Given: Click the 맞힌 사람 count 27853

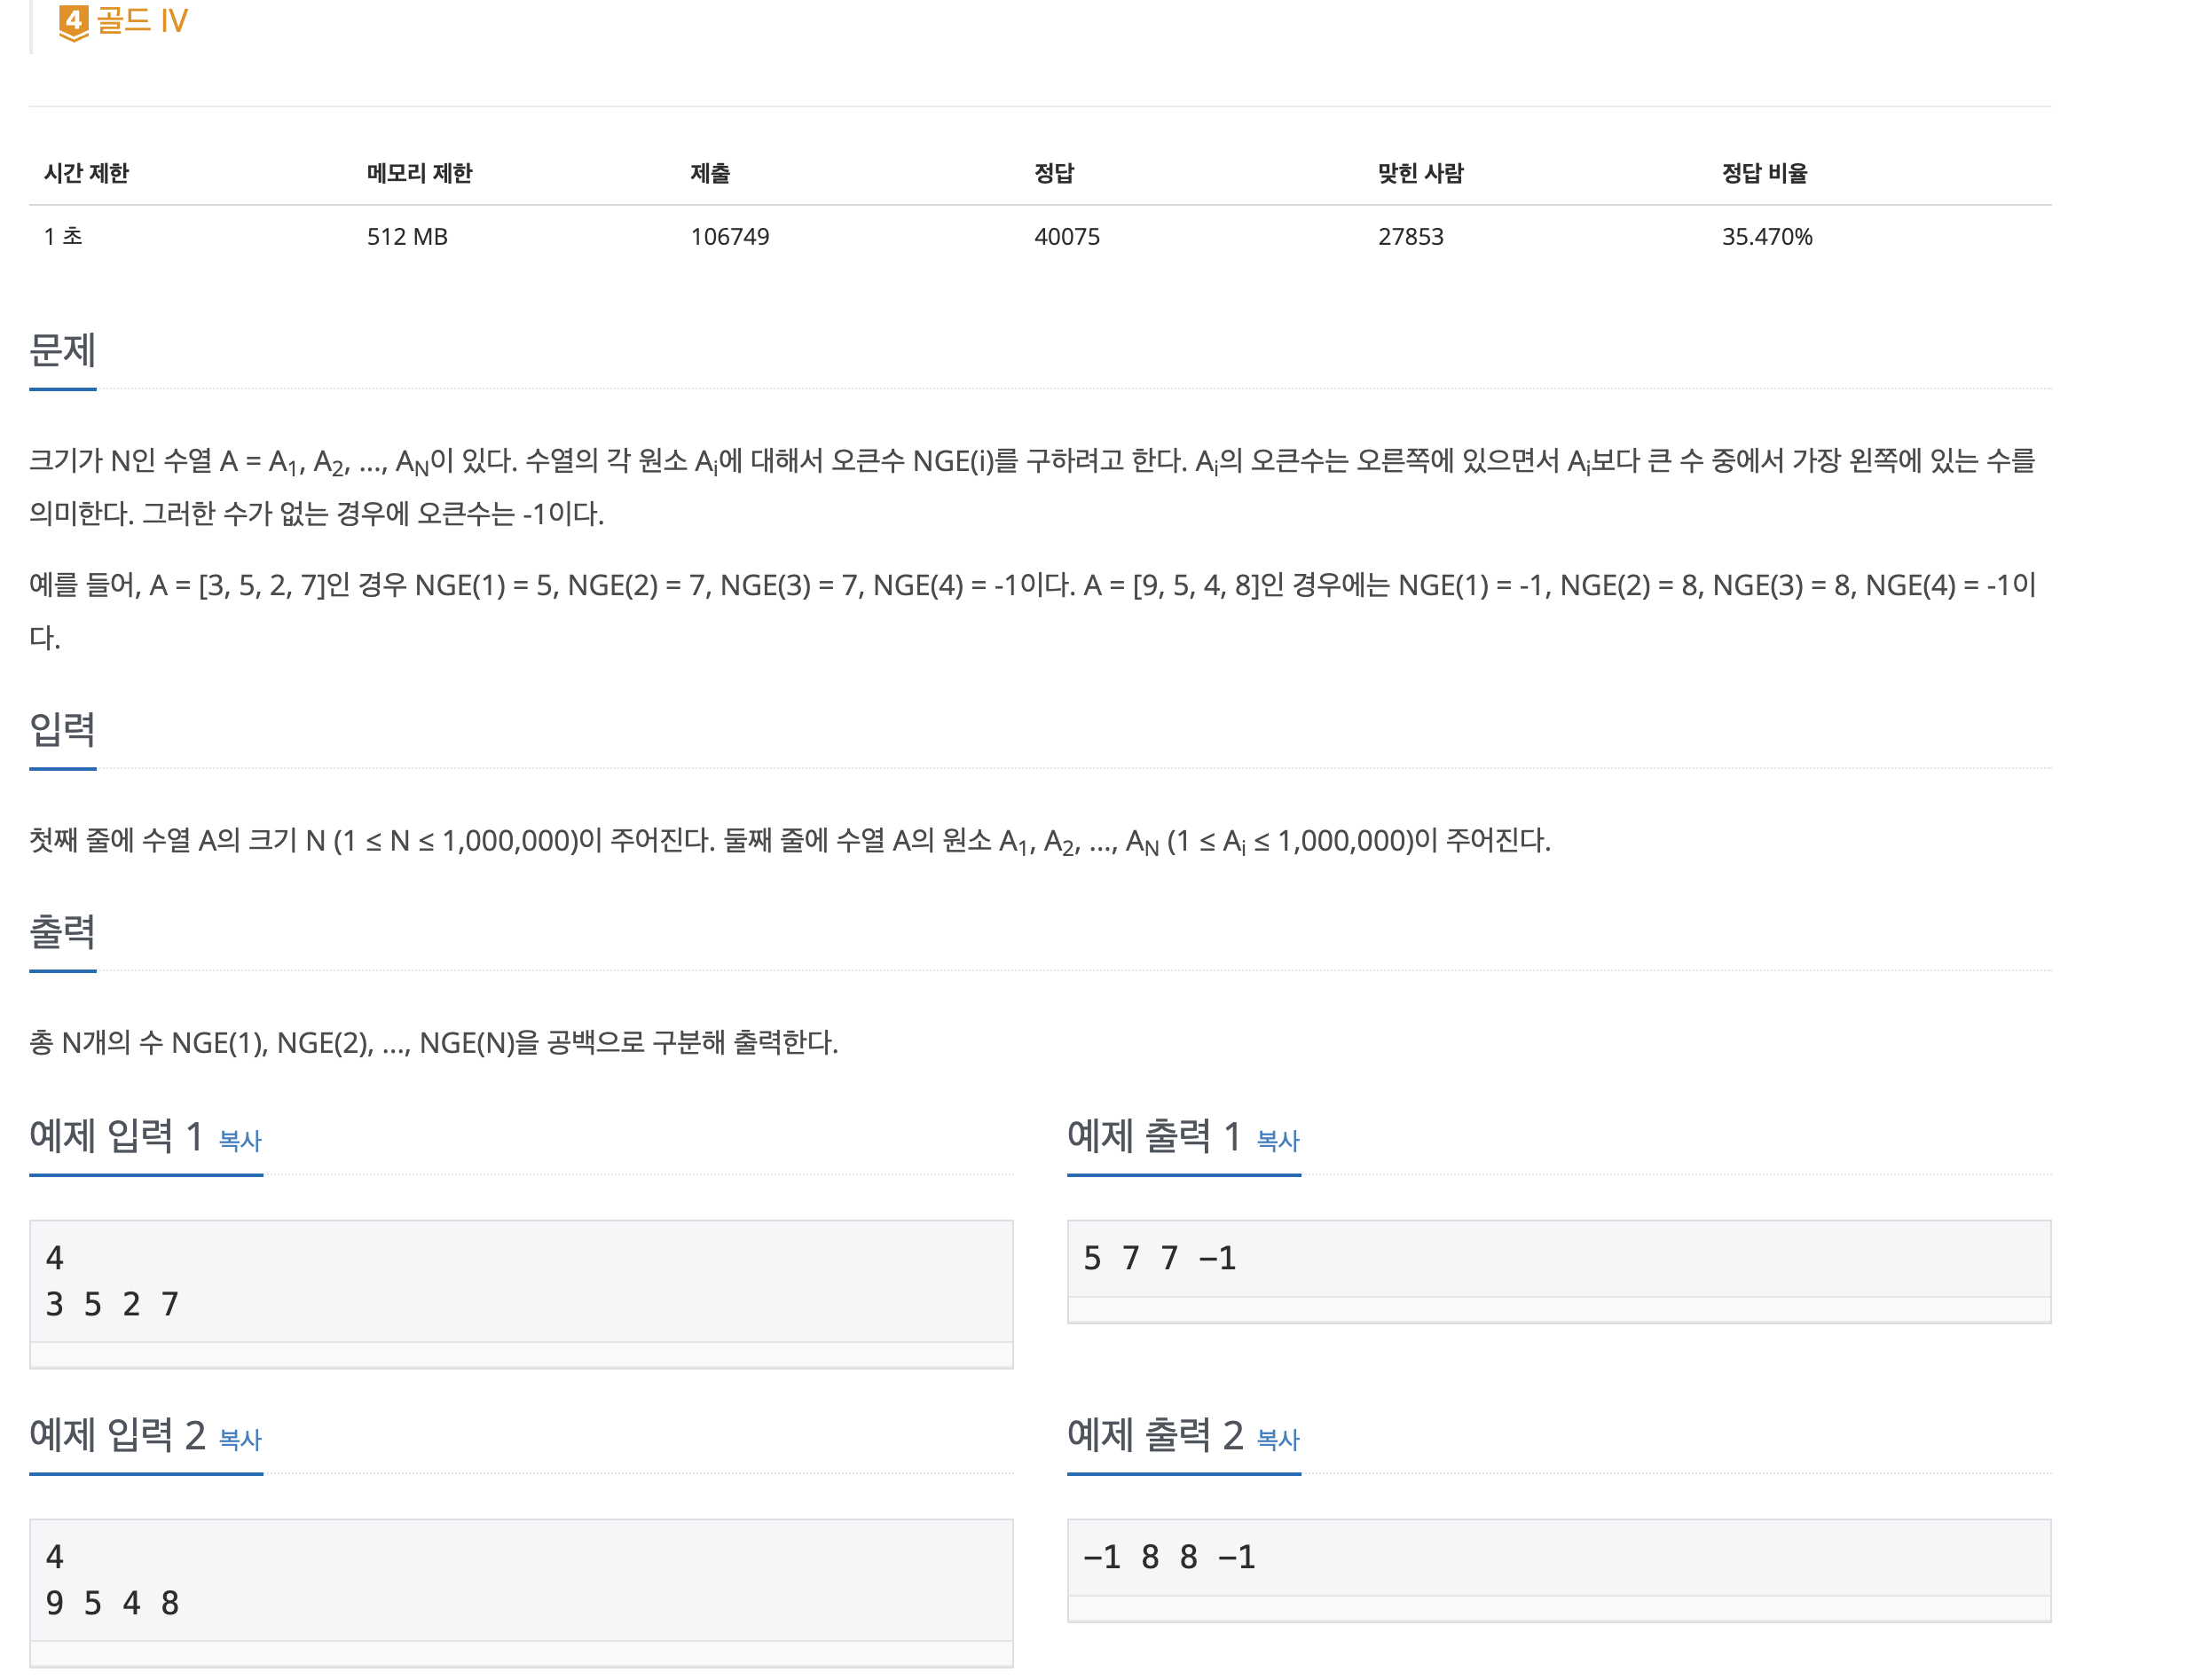Looking at the screenshot, I should click(1410, 237).
